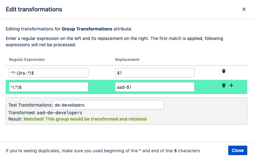Screen dimensions: 253x158
Task: Click the bold Group Transformations attribute name
Action: (87, 29)
